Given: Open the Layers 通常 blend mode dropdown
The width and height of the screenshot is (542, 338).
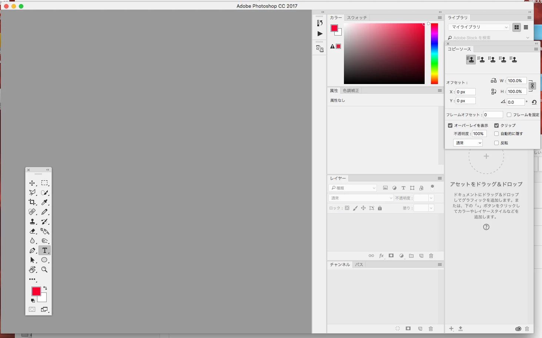Looking at the screenshot, I should click(361, 198).
